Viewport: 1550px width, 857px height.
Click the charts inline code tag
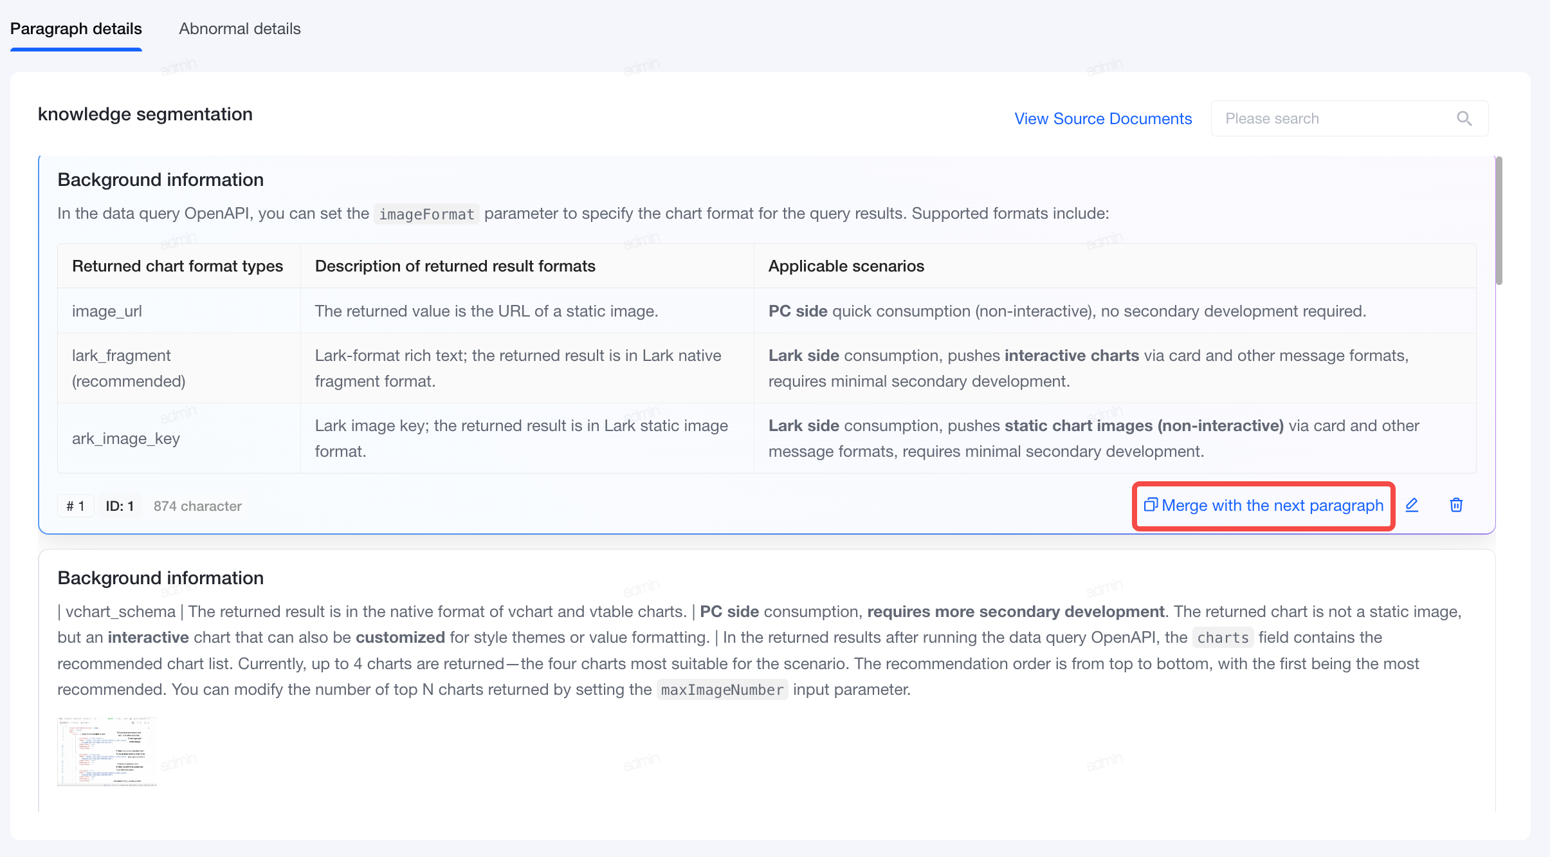click(1223, 638)
